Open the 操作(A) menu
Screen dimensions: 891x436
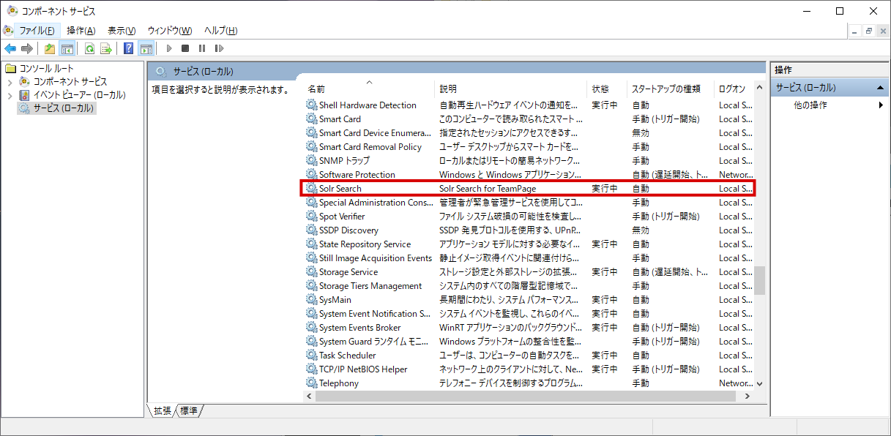click(81, 31)
